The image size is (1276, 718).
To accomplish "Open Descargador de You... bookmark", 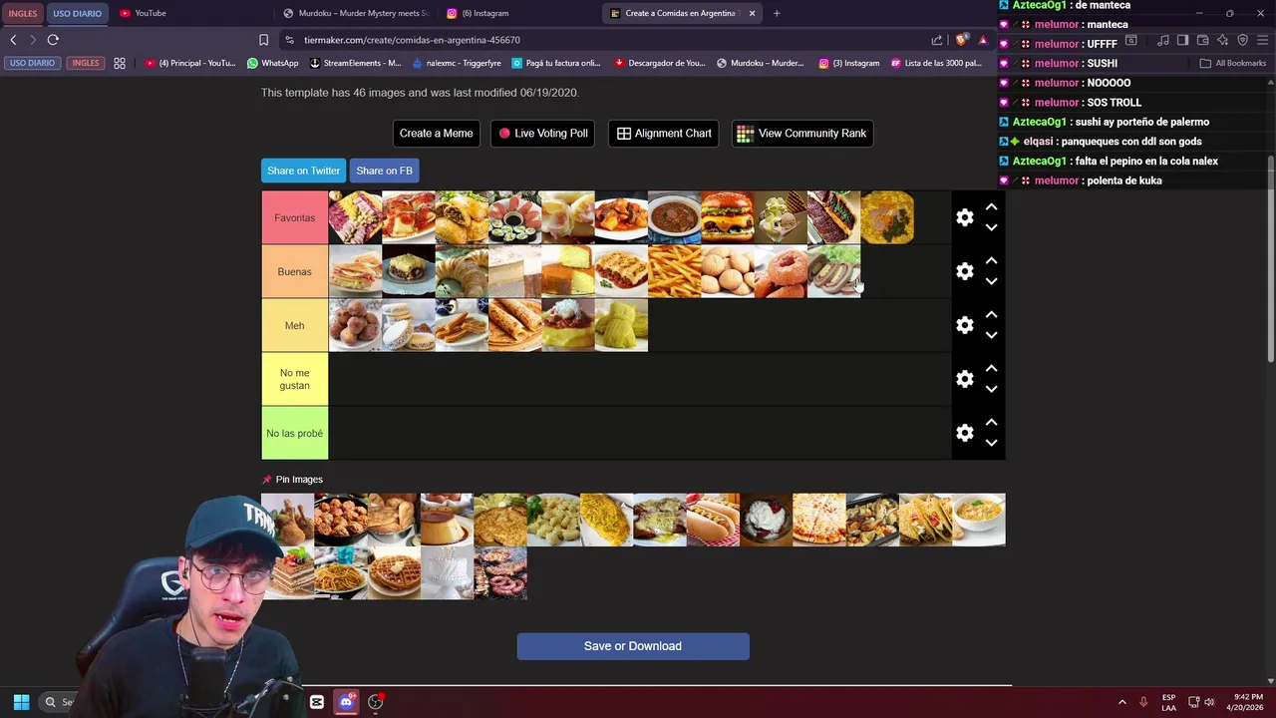I will click(x=660, y=63).
